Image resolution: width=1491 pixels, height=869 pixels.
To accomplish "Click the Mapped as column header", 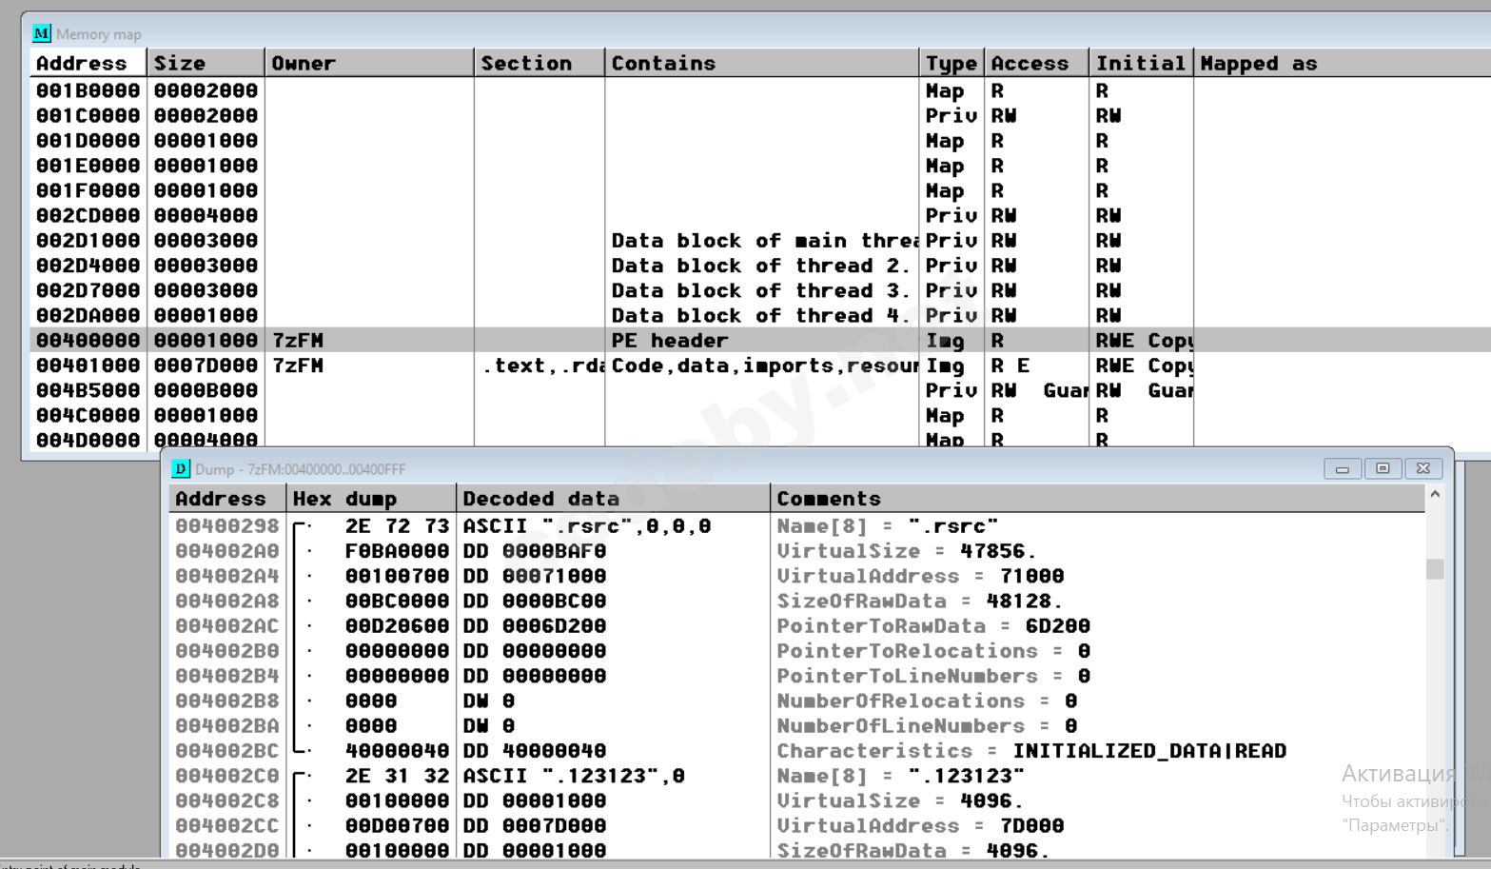I will coord(1342,64).
